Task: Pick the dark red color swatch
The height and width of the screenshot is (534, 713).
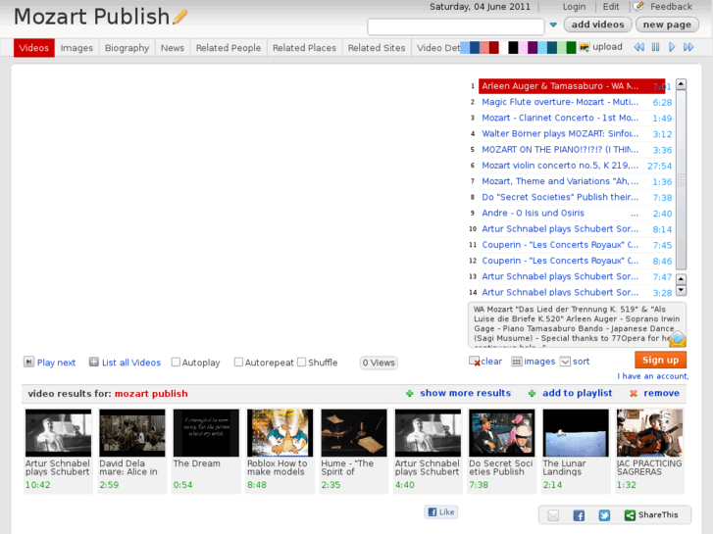Action: coord(494,48)
